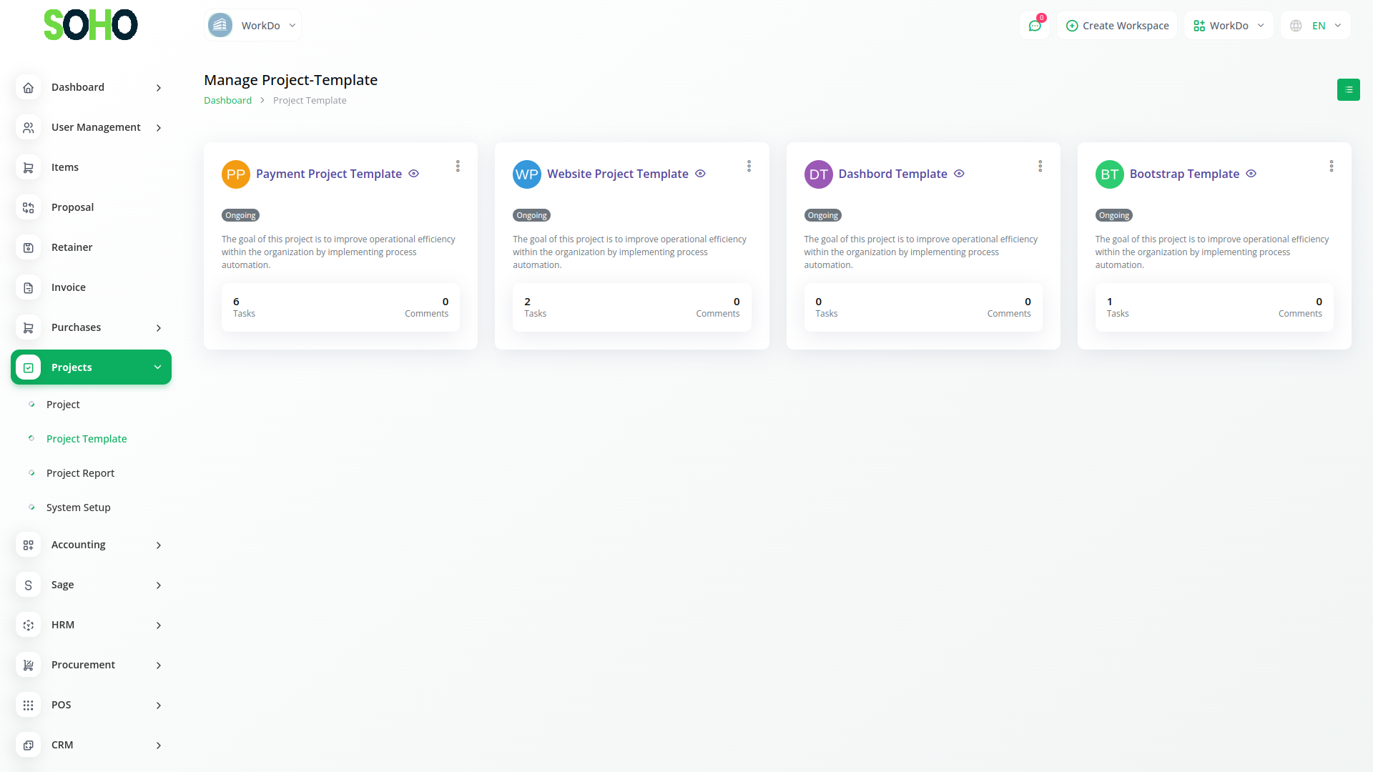Click the SOHO logo
The width and height of the screenshot is (1373, 772).
coord(90,25)
